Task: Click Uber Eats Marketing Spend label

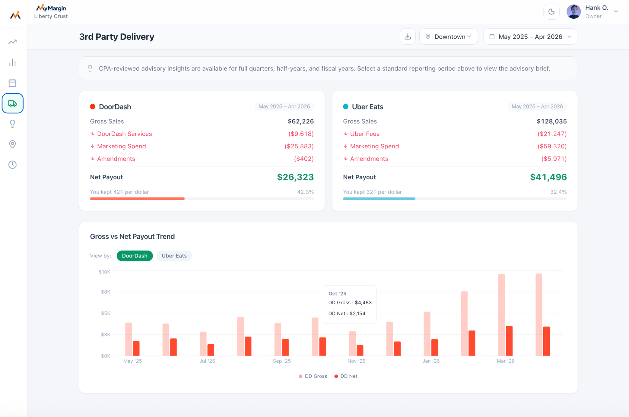Action: pyautogui.click(x=374, y=146)
